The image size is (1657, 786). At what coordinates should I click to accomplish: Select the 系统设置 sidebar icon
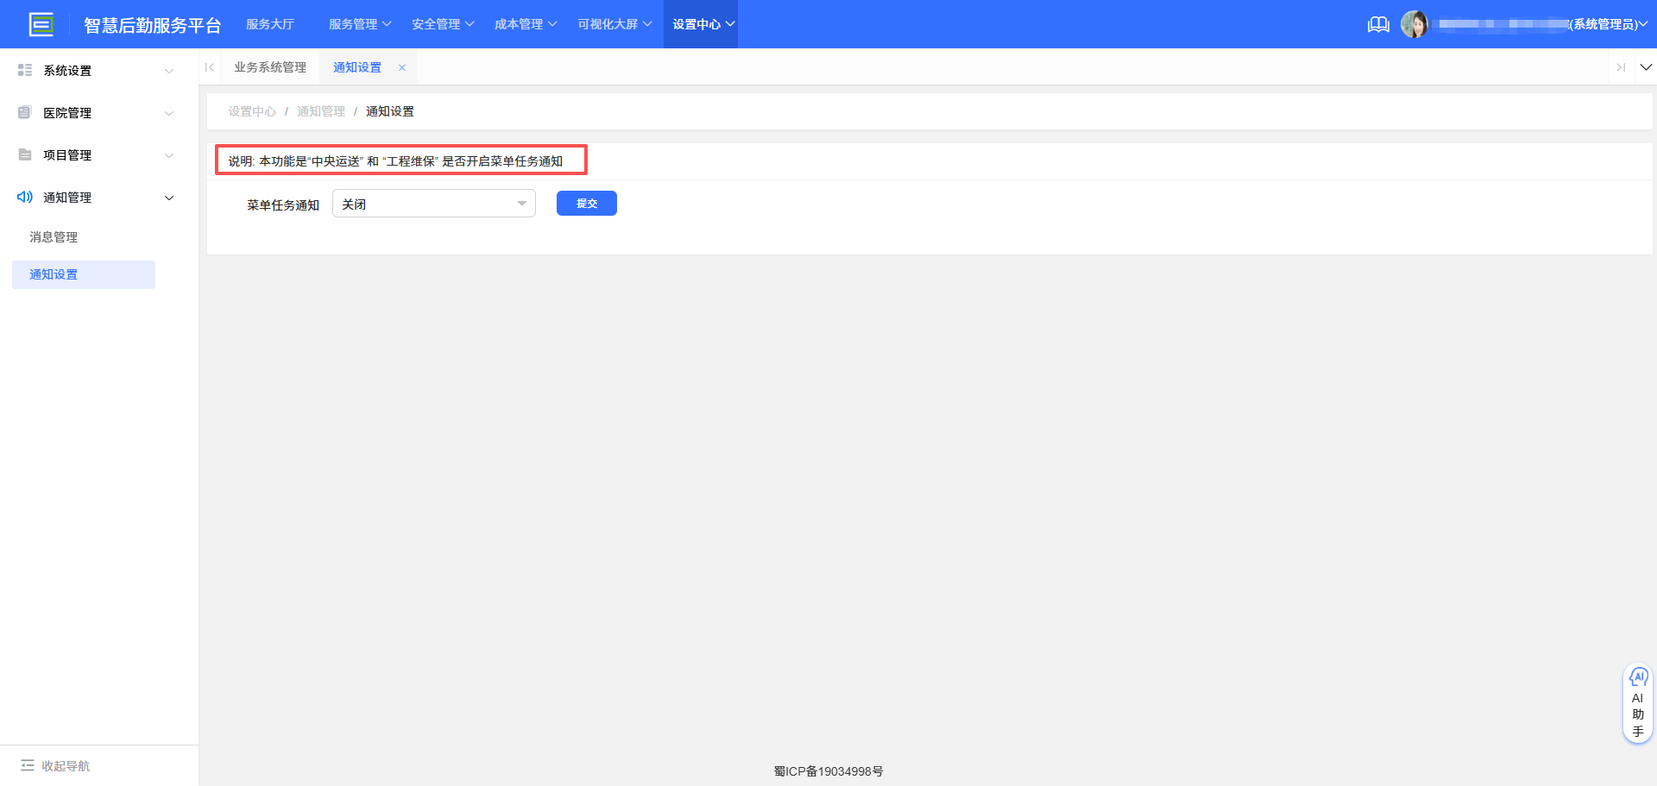click(25, 70)
